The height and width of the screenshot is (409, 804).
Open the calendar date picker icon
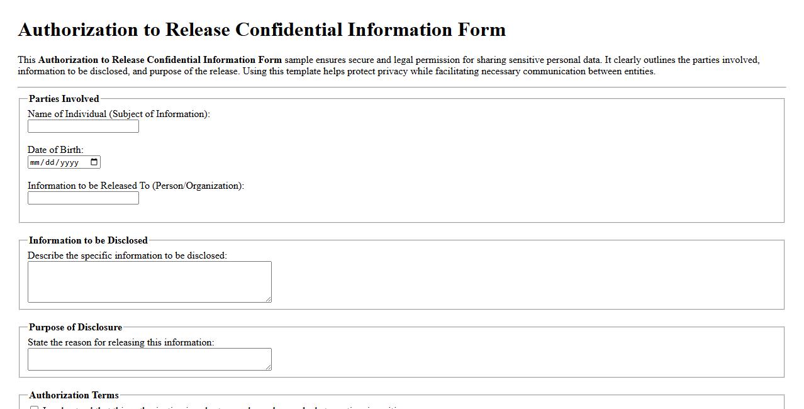pyautogui.click(x=94, y=162)
